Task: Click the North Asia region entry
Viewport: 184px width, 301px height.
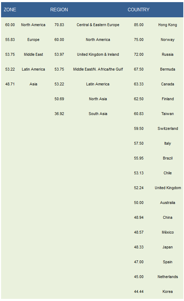Action: pos(98,99)
